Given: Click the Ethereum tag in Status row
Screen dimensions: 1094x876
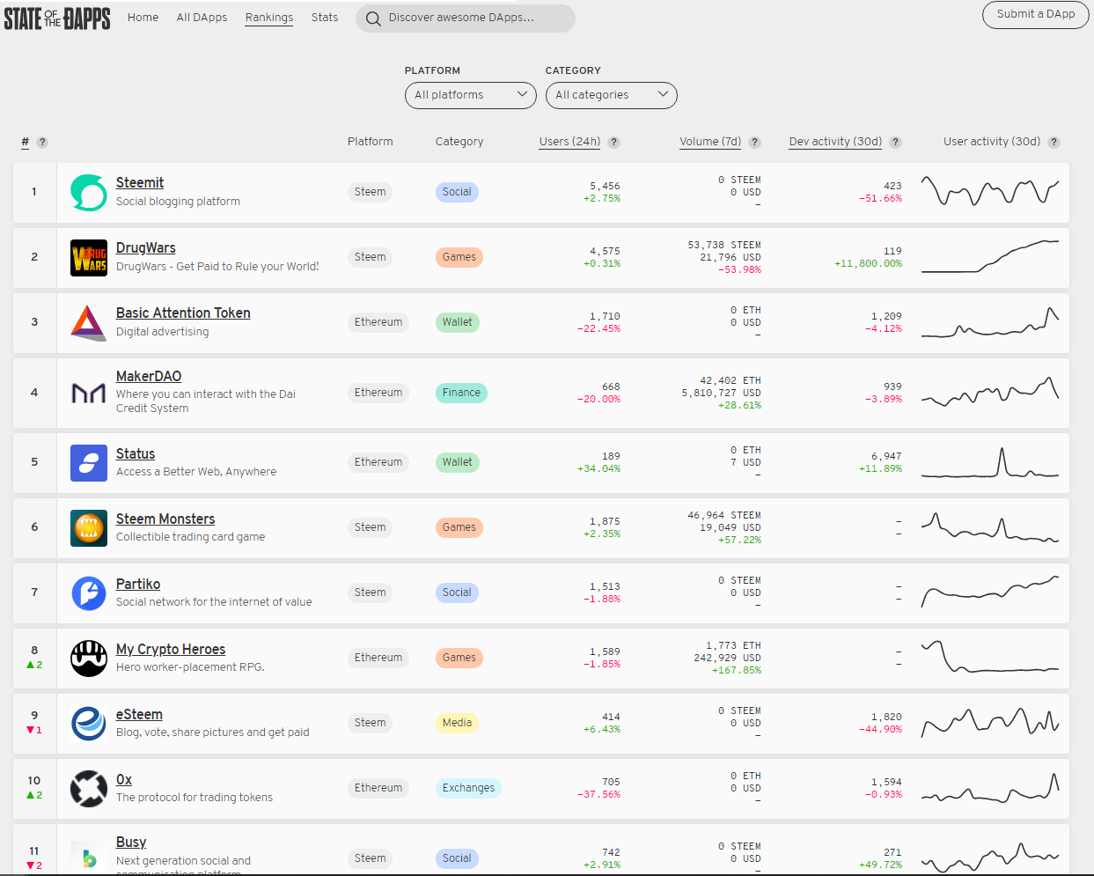Looking at the screenshot, I should click(x=378, y=462).
